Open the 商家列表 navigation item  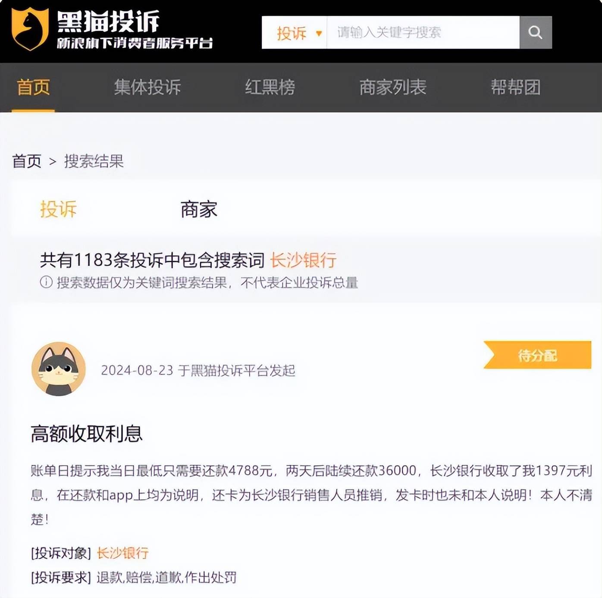click(x=393, y=87)
